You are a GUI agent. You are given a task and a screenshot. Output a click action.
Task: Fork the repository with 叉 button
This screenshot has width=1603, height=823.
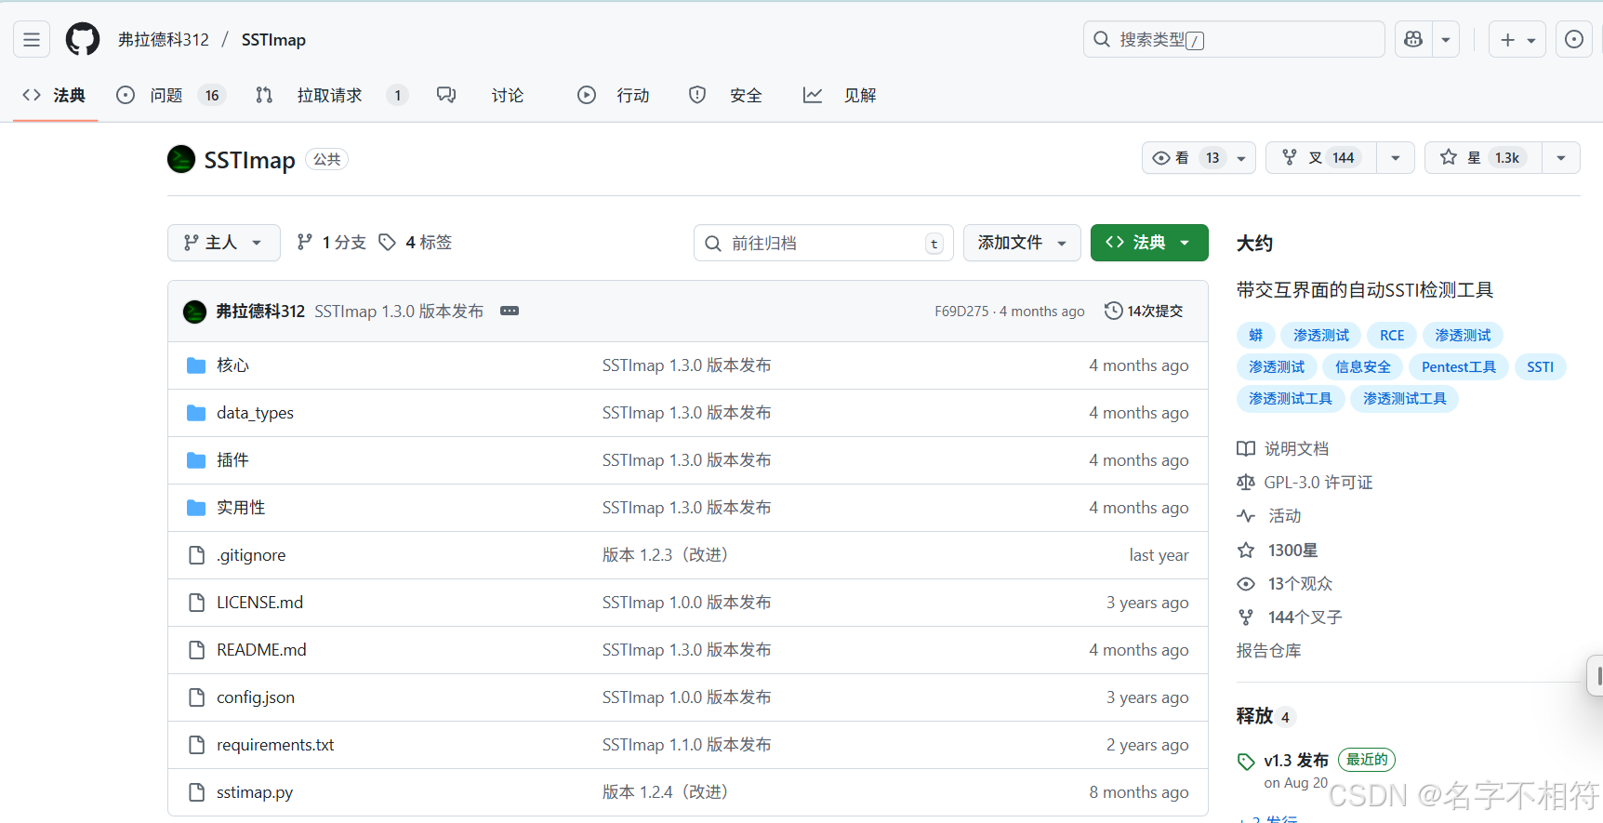[1321, 158]
